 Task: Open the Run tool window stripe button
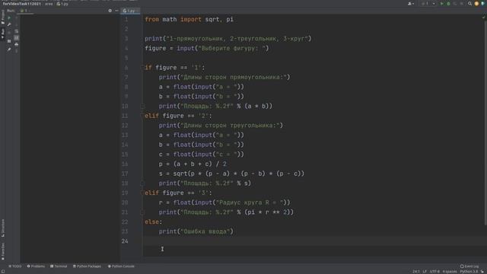tap(3, 33)
